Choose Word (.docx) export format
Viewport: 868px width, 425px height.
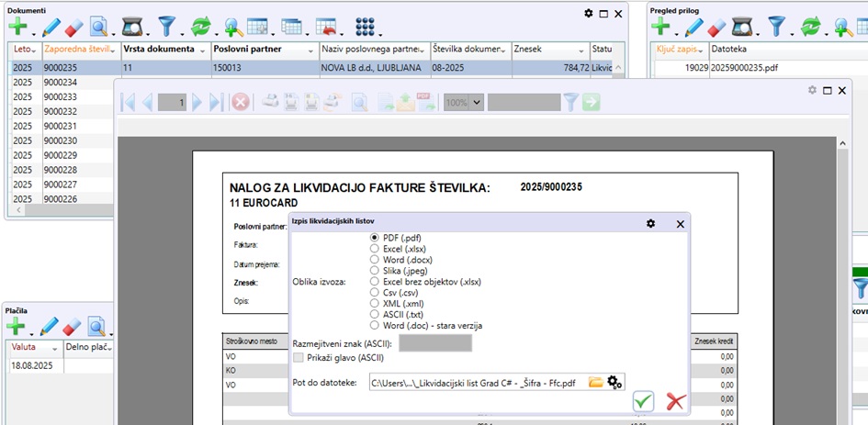pyautogui.click(x=374, y=260)
